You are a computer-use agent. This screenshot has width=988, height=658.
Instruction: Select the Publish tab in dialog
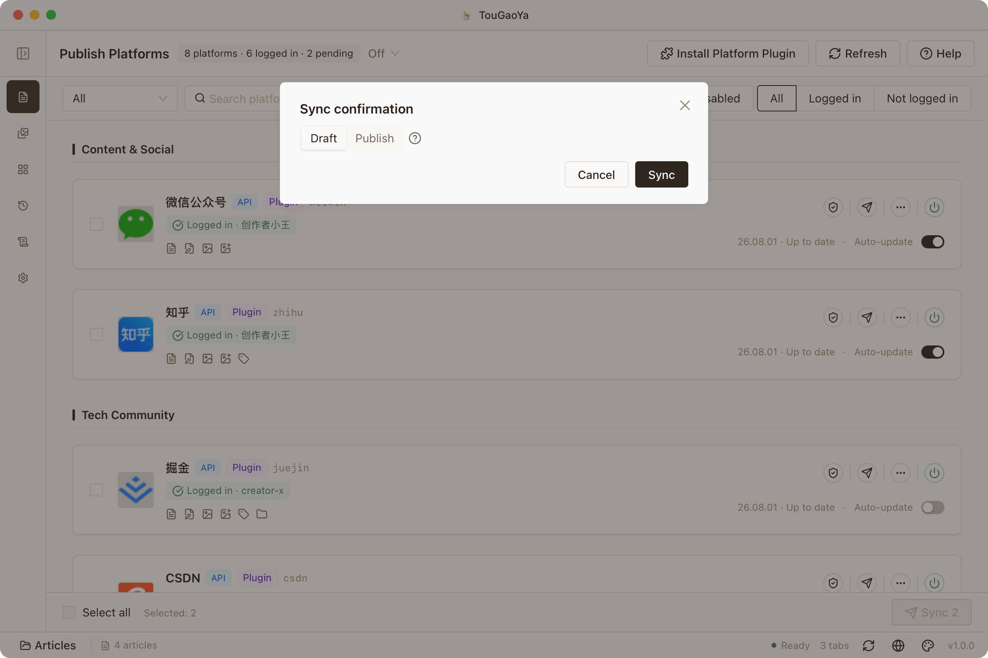click(x=375, y=138)
